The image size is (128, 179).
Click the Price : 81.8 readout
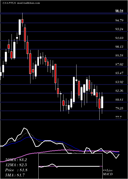[x=16, y=170]
